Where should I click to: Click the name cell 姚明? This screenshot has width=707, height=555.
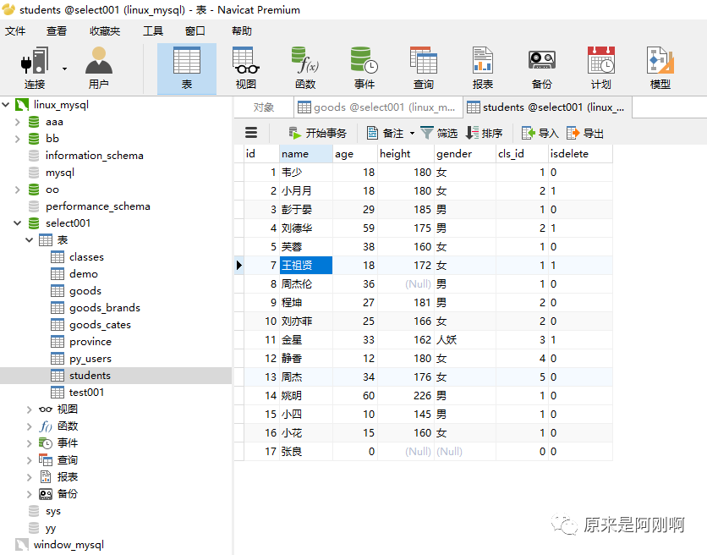(x=305, y=396)
